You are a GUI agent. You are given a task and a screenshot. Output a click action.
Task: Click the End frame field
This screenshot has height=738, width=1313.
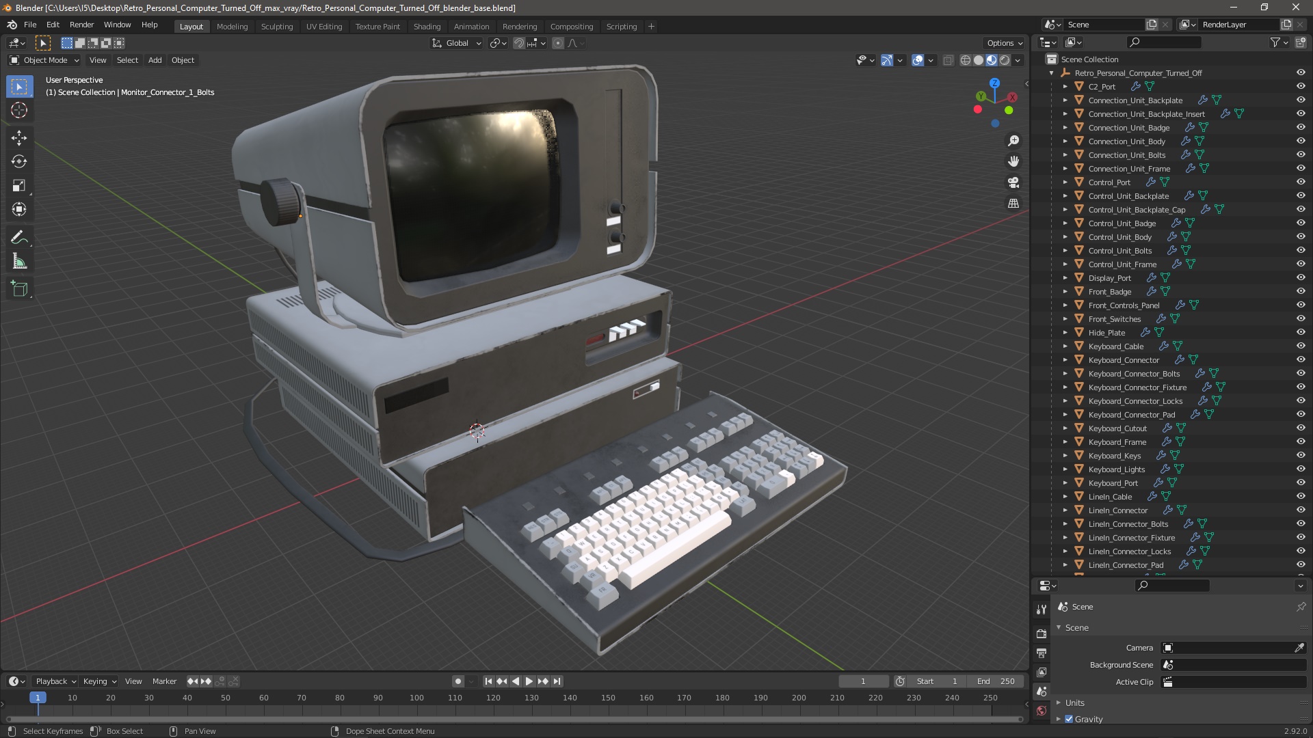pos(996,681)
